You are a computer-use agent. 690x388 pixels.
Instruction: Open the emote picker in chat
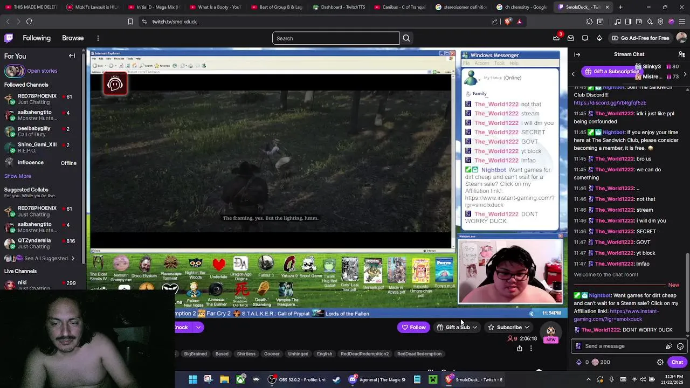[x=680, y=347]
